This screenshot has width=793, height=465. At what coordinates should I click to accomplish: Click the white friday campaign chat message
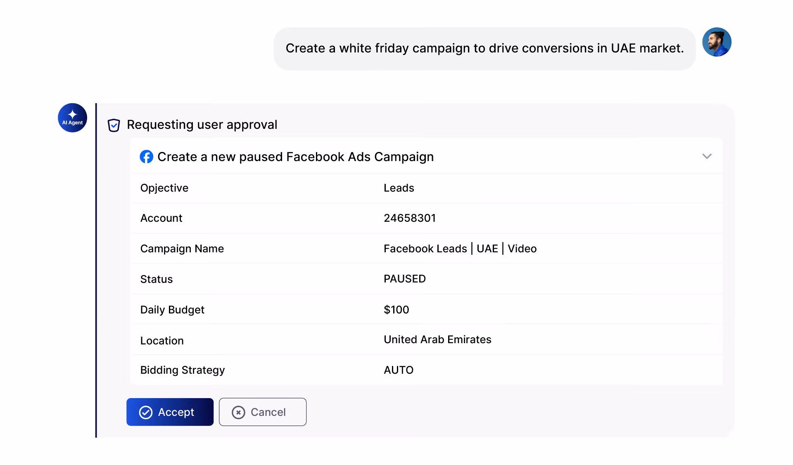(x=484, y=48)
